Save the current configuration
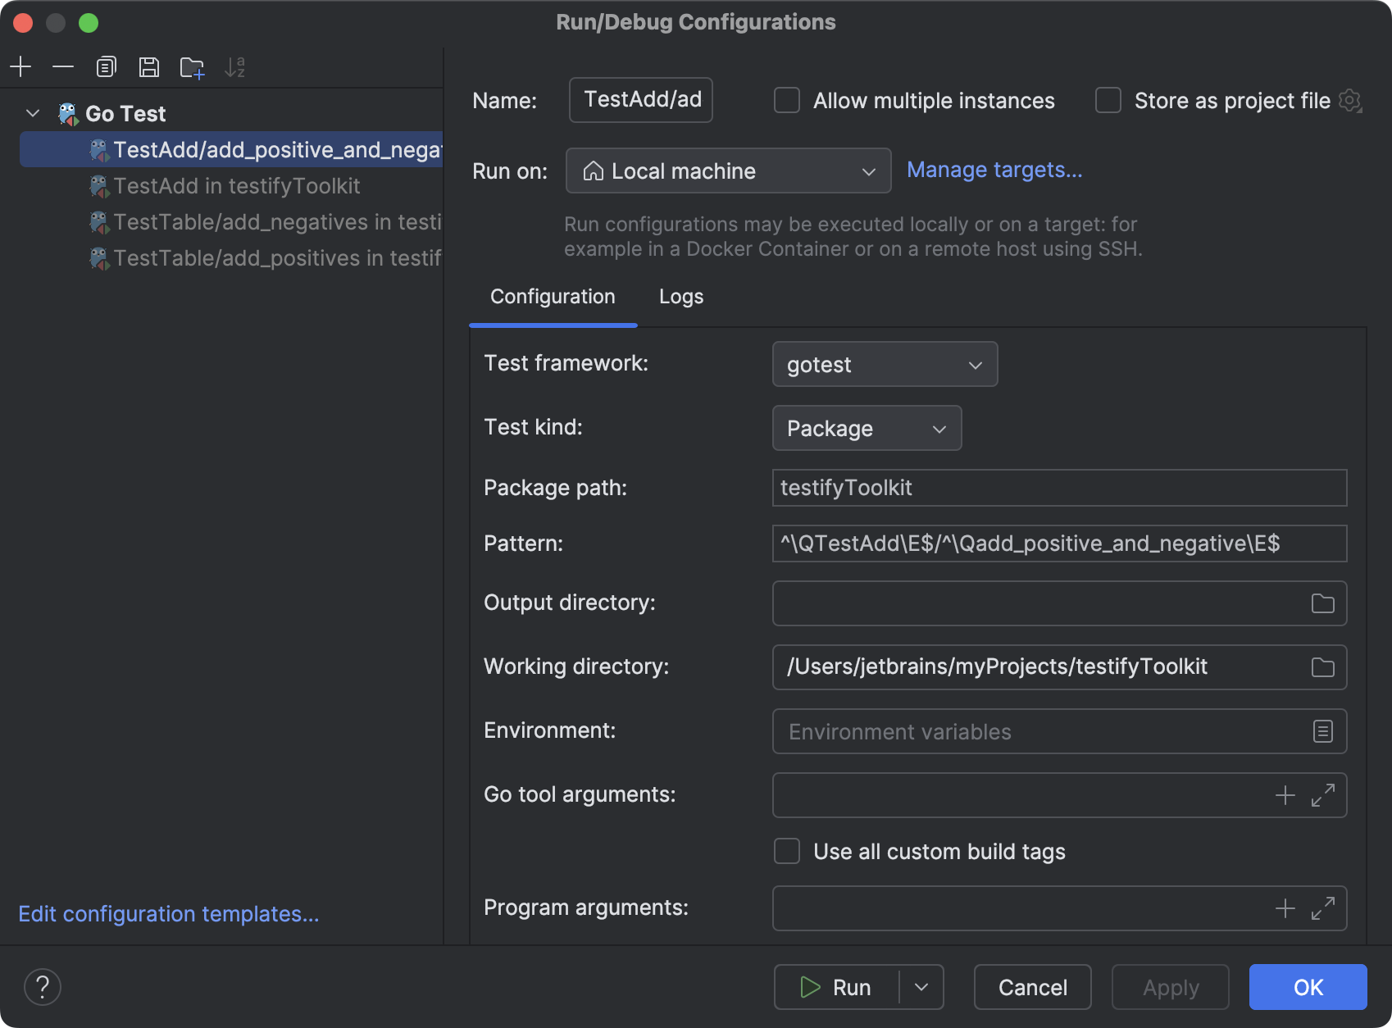 coord(149,66)
